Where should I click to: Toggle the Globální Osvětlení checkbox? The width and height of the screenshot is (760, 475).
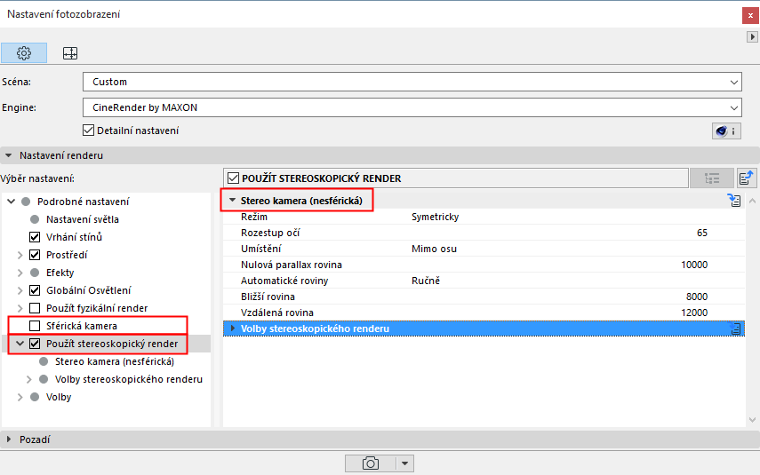[35, 290]
